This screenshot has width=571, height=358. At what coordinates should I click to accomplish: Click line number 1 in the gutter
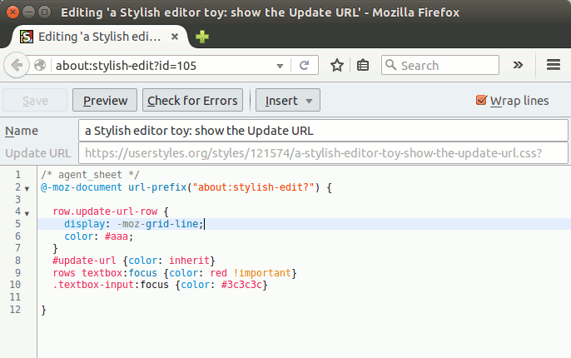(17, 175)
